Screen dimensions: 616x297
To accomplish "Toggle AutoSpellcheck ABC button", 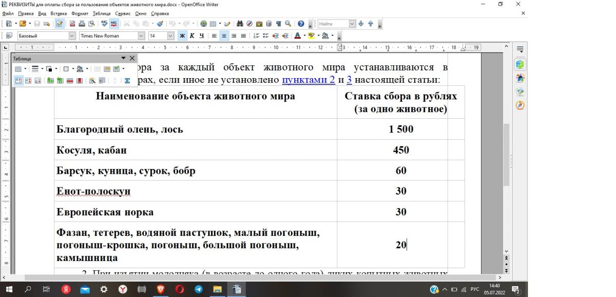I will (x=114, y=24).
